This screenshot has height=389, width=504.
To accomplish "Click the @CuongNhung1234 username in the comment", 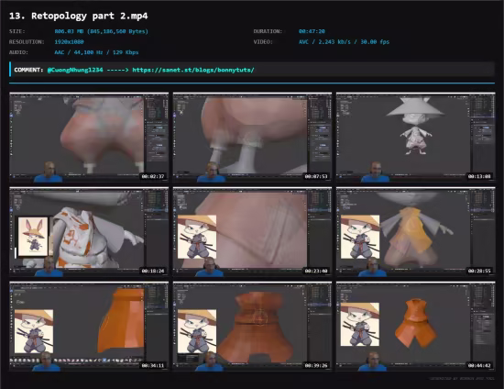I will click(75, 70).
